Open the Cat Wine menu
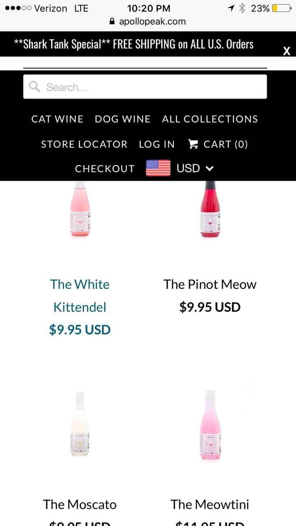 point(58,119)
